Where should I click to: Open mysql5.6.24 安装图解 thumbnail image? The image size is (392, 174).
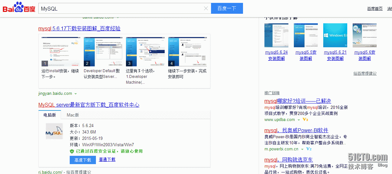(276, 35)
